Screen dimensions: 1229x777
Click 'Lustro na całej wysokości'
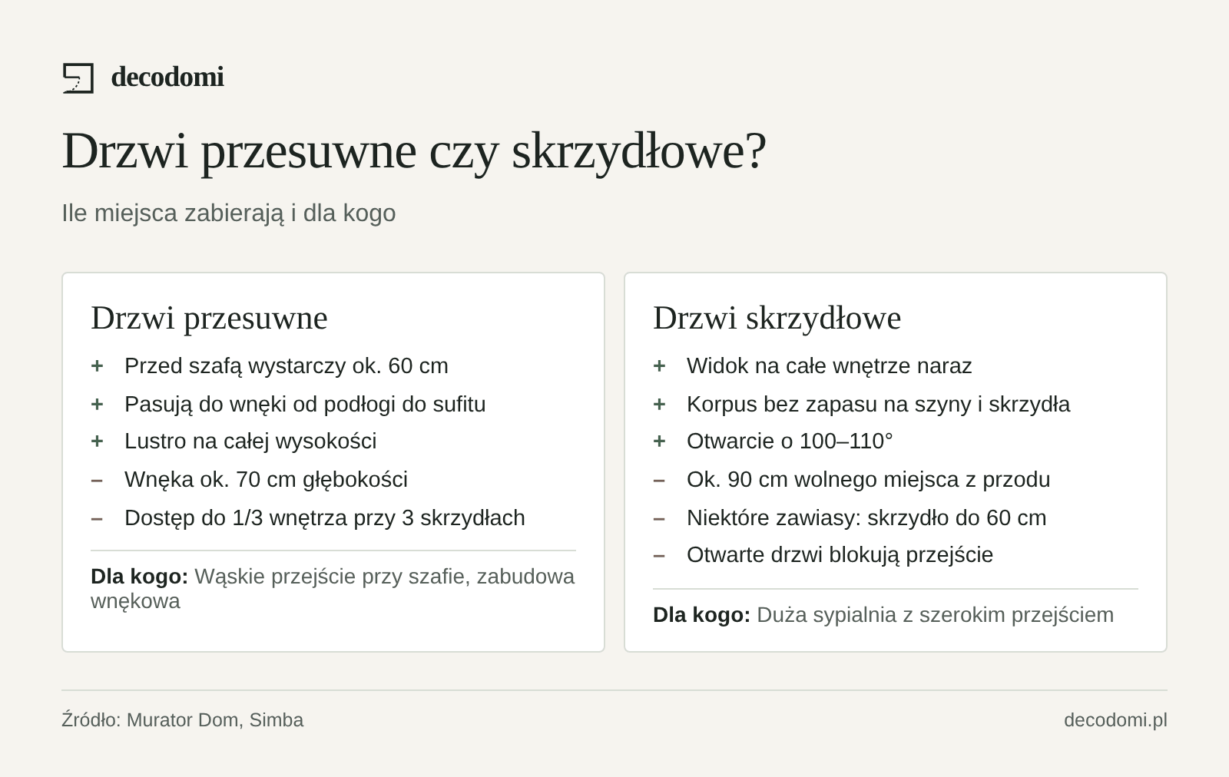click(x=250, y=441)
